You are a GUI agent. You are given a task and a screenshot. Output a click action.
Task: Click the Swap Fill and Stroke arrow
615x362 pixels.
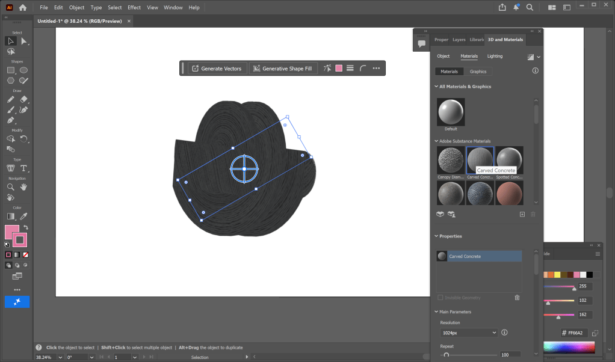click(26, 227)
